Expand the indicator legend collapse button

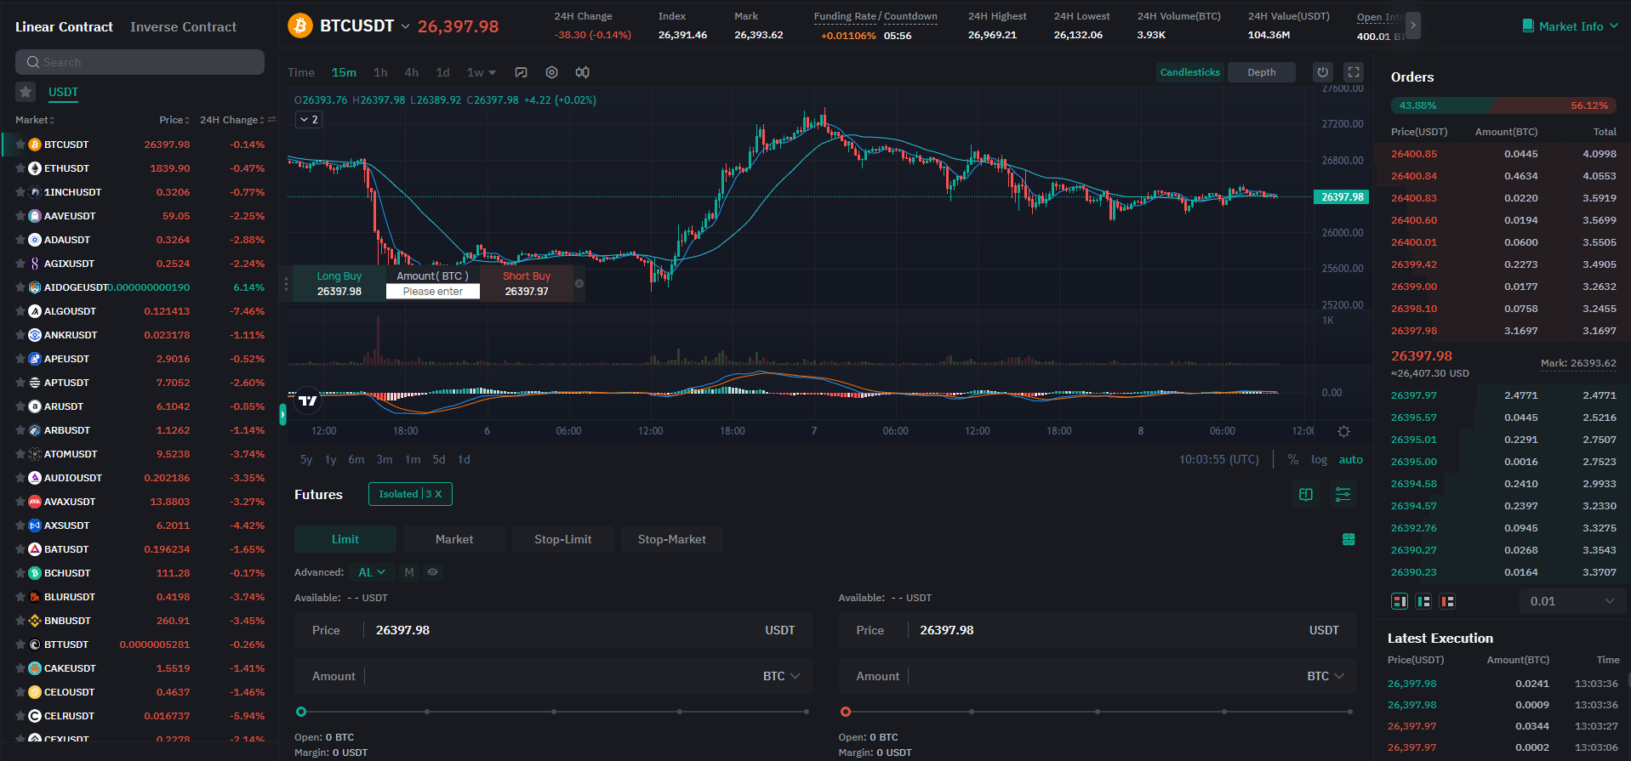tap(308, 120)
